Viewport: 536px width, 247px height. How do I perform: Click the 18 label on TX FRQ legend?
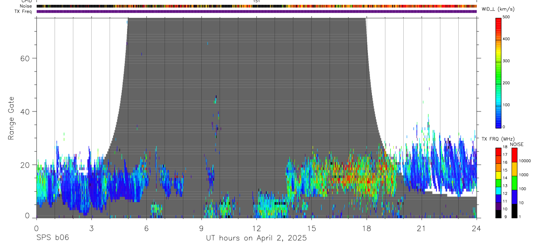pyautogui.click(x=505, y=147)
